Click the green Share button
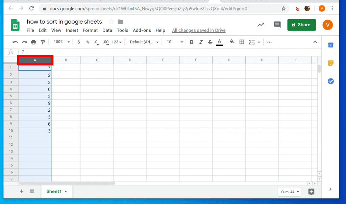346x204 pixels. pos(301,25)
